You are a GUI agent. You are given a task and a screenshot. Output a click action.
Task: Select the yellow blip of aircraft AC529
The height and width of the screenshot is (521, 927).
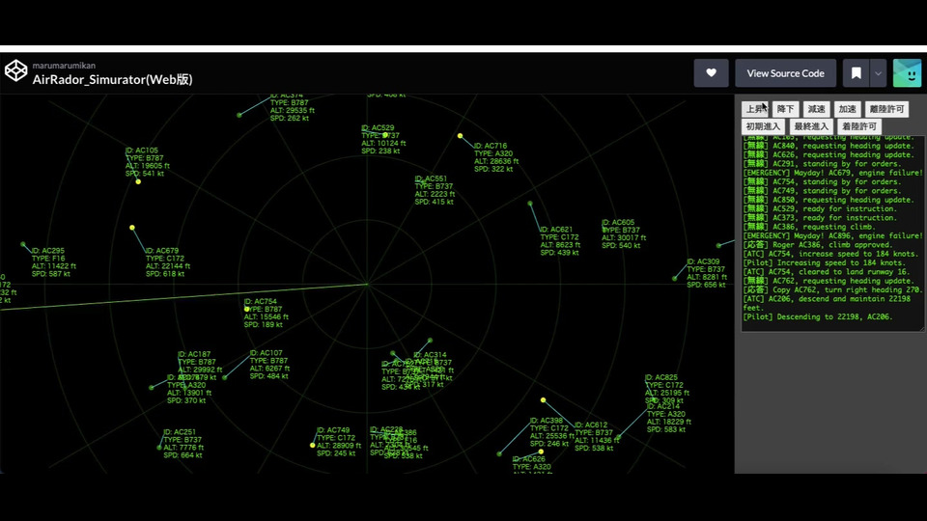click(x=385, y=135)
